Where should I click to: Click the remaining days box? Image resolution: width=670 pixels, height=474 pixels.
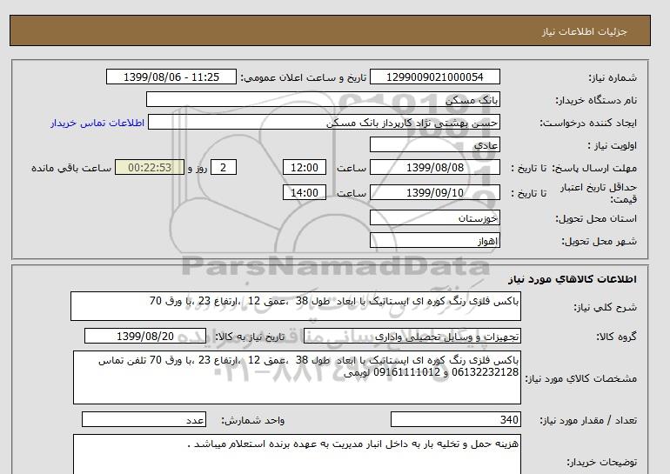pos(224,168)
